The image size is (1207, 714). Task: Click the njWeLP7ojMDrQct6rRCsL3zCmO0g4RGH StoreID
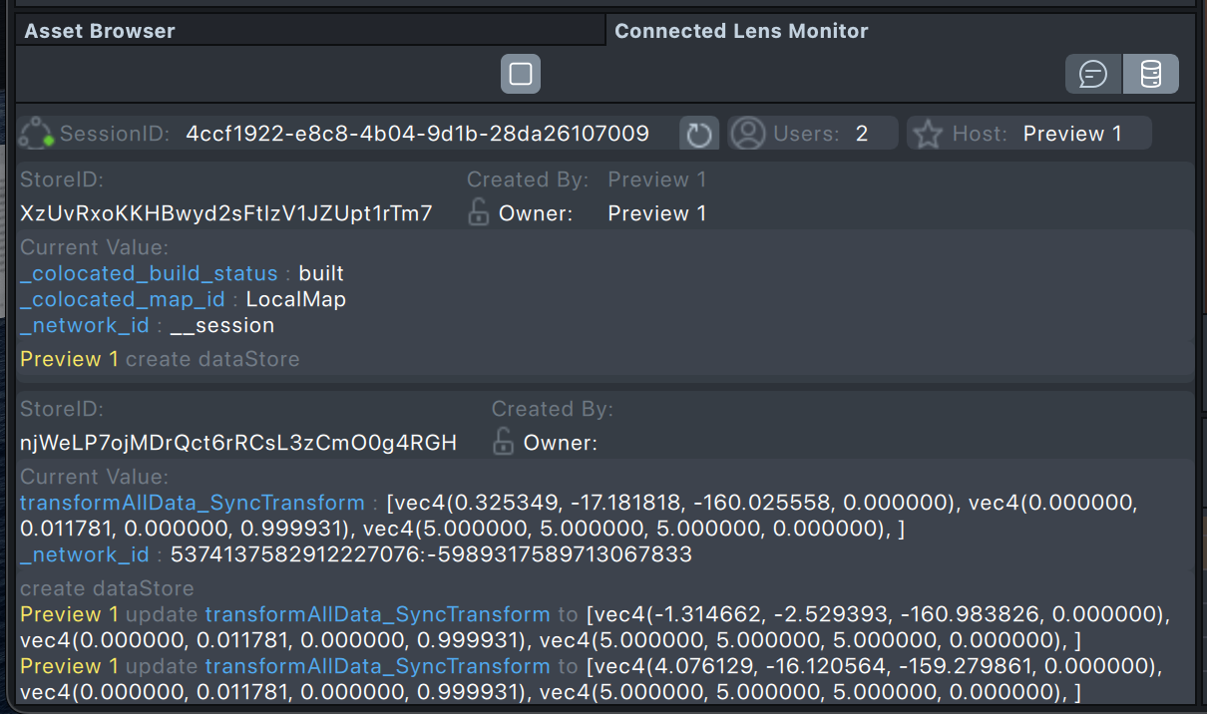tap(238, 443)
